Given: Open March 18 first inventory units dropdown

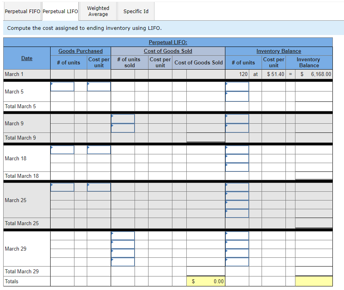Looking at the screenshot, I should (237, 150).
